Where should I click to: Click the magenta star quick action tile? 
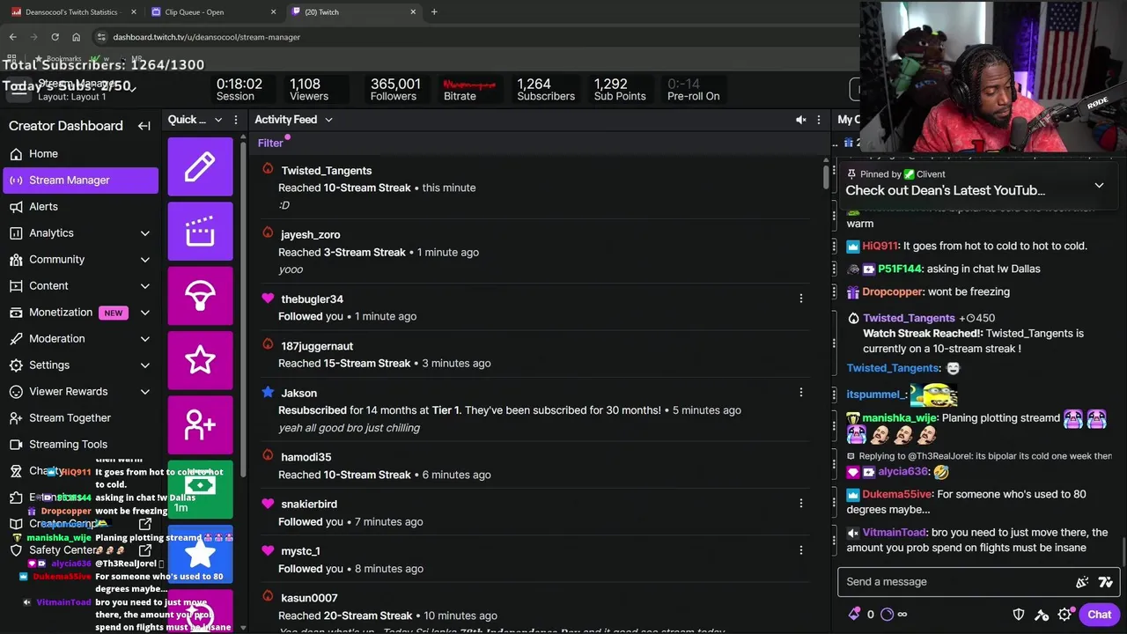[x=200, y=360]
